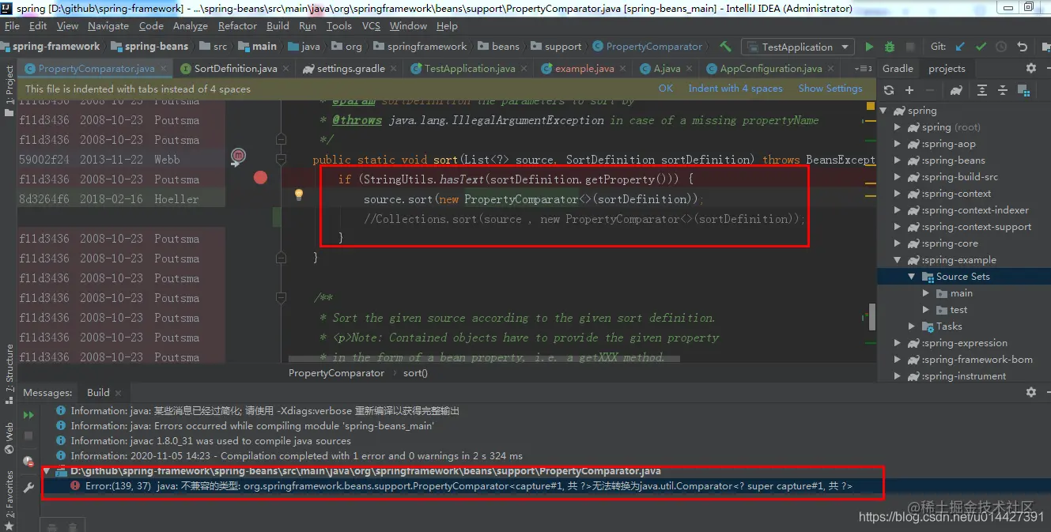Select the :spring-context-indexer Gradle project
The image size is (1051, 532).
[974, 210]
